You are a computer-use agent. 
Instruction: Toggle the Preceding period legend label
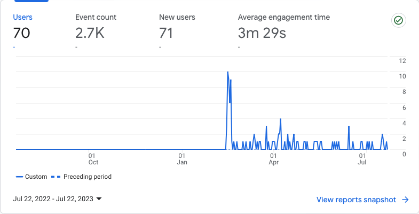(x=88, y=177)
